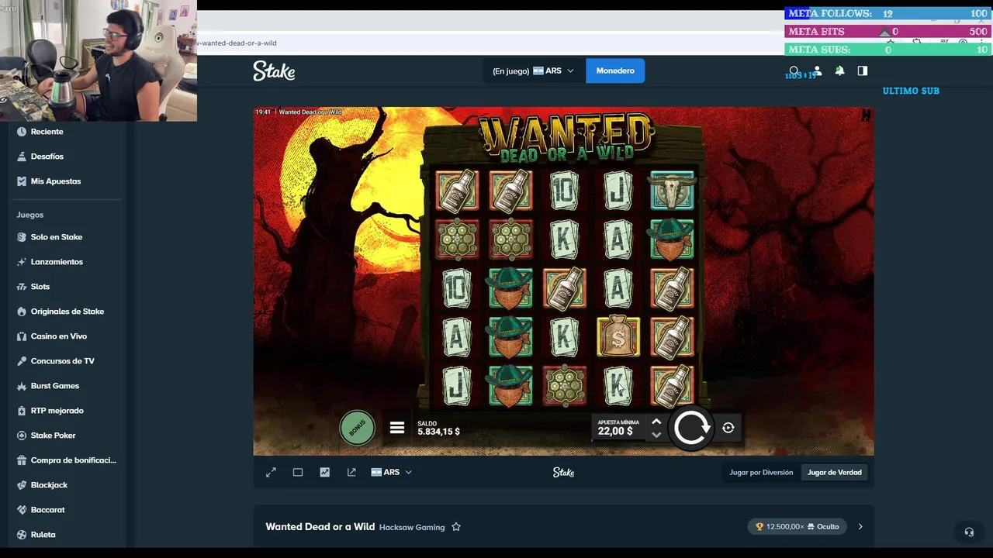Screen dimensions: 993x558
Task: Click the APUESTA MÍNIMA 22,00 $ bet value
Action: pyautogui.click(x=618, y=428)
